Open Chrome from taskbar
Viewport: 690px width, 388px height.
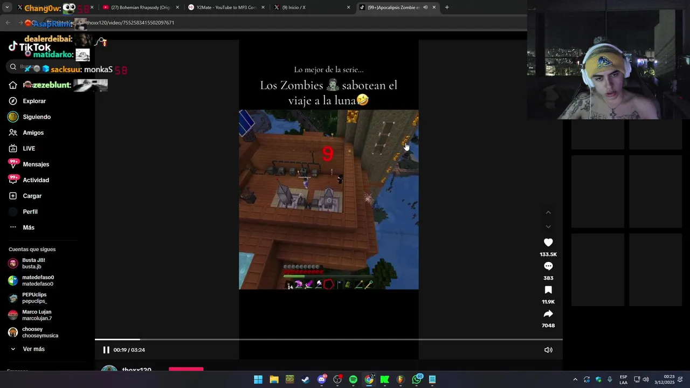coord(369,379)
